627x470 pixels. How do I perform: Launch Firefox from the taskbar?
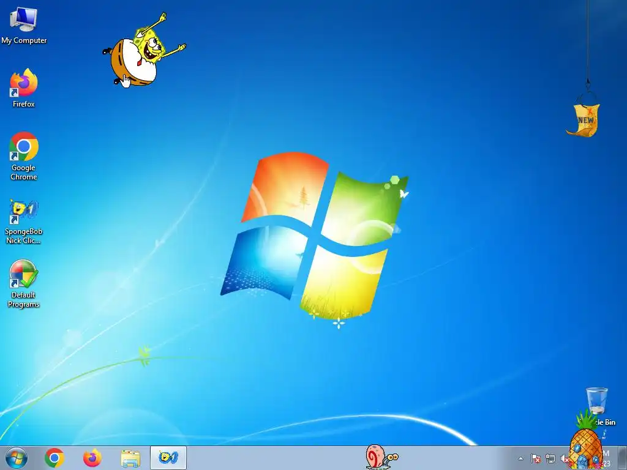(x=92, y=458)
